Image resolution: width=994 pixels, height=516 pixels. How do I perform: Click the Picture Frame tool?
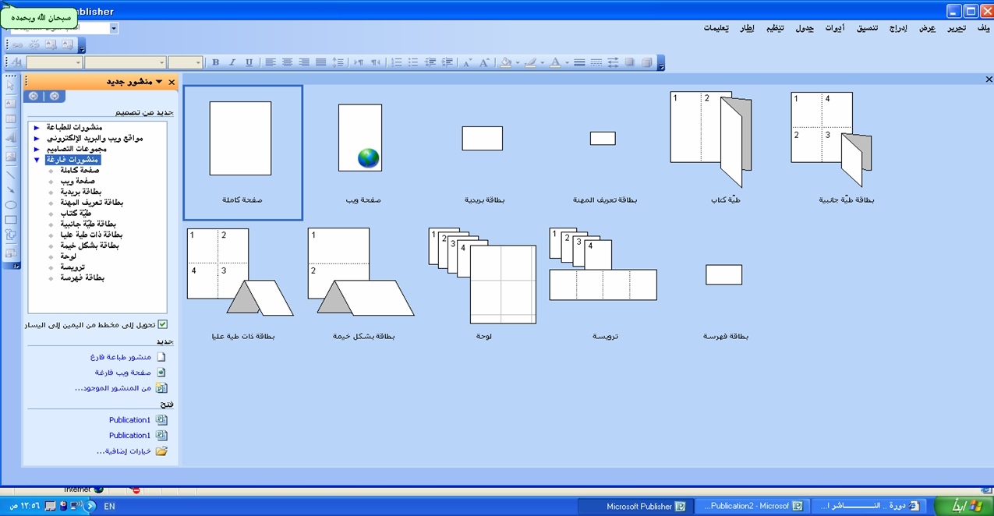point(11,157)
